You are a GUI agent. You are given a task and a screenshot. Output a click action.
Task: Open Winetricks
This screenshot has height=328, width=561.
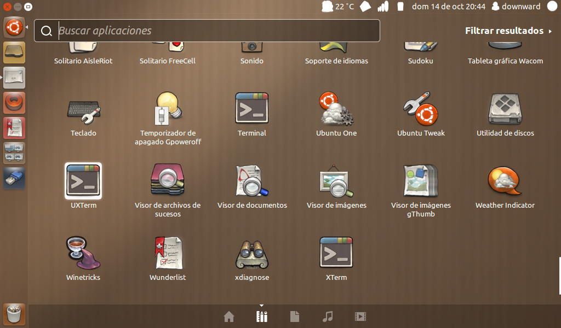[x=83, y=253]
